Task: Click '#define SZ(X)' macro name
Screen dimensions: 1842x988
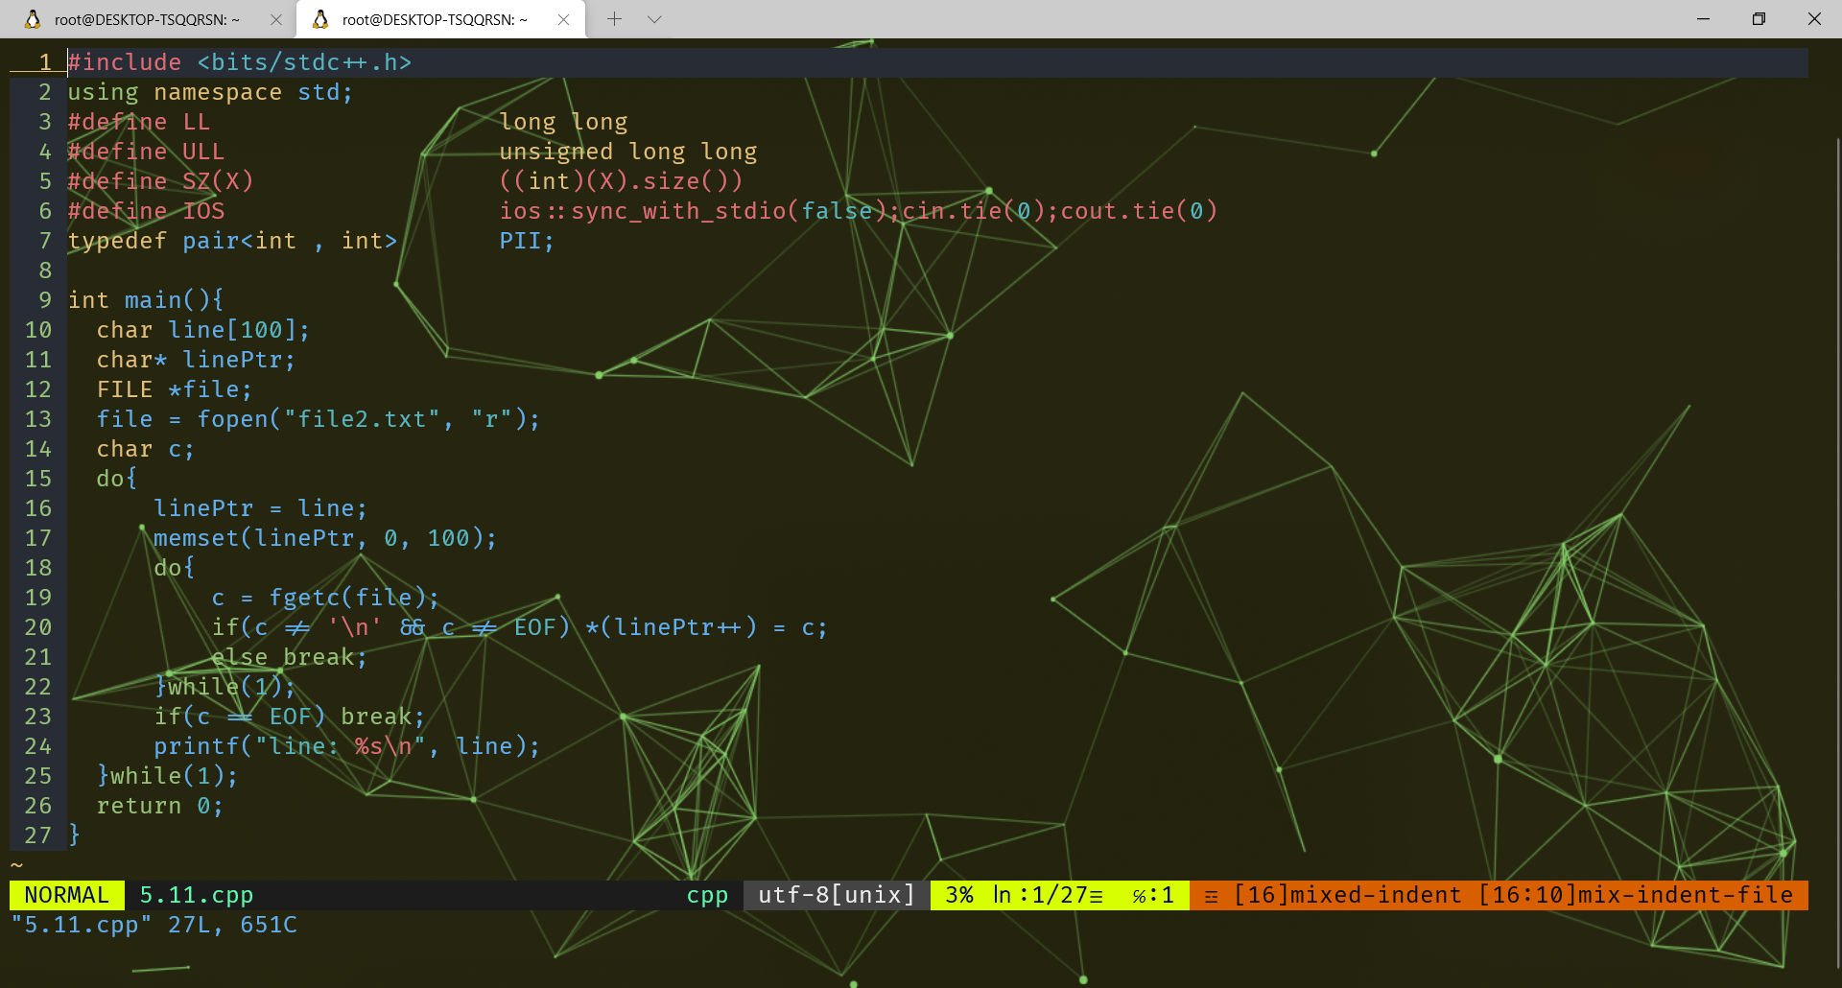Action: tap(218, 181)
